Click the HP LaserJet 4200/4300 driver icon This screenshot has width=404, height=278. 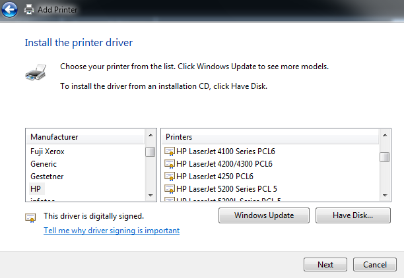point(170,164)
